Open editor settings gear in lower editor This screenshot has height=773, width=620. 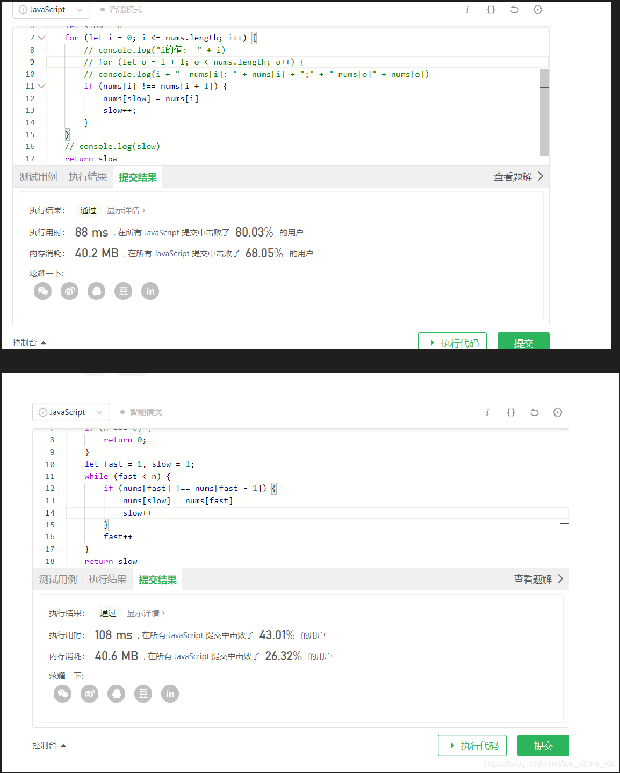pyautogui.click(x=558, y=412)
